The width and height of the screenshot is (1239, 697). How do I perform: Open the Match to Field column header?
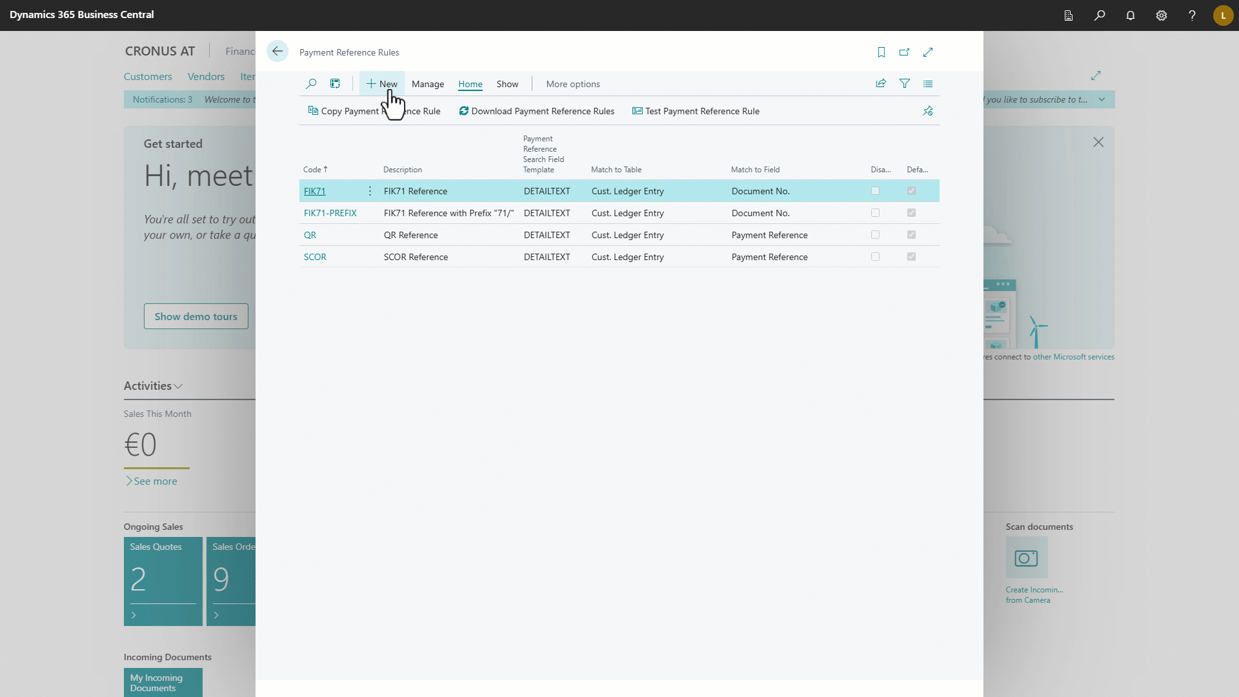click(x=755, y=170)
